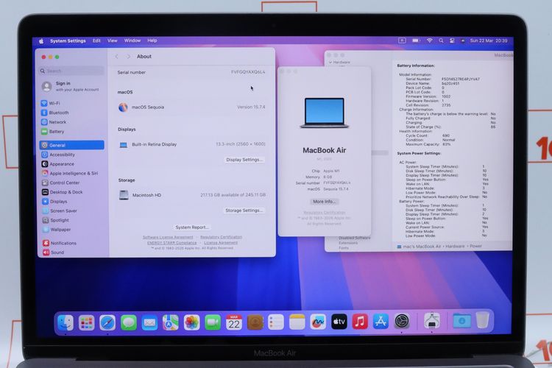
Task: Open Mail envelope icon in Dock
Action: [x=149, y=322]
